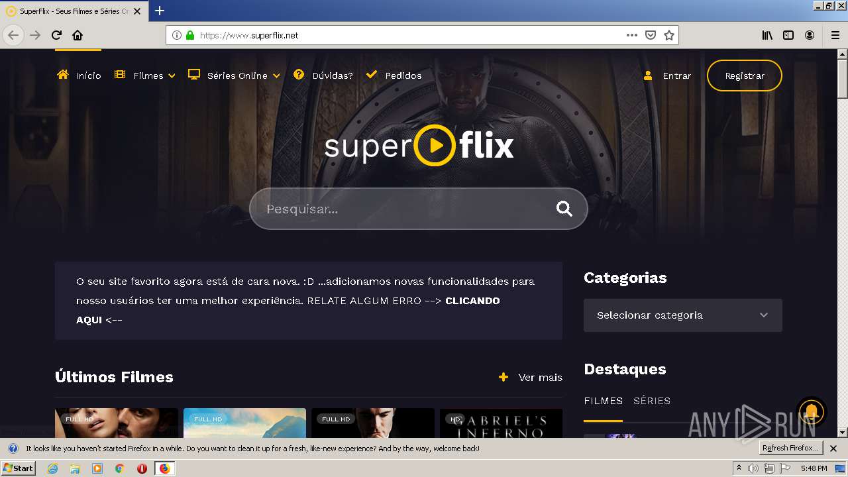Open Chrome from the taskbar
The height and width of the screenshot is (477, 848).
click(x=119, y=468)
